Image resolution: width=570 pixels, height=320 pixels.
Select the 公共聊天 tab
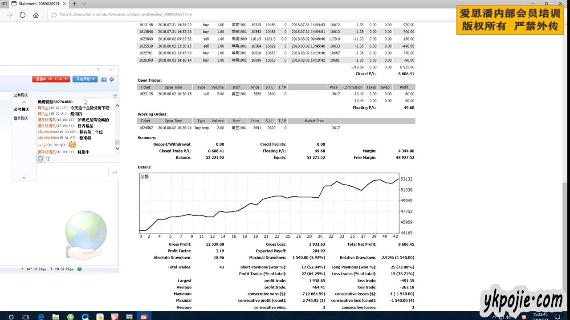coord(21,109)
